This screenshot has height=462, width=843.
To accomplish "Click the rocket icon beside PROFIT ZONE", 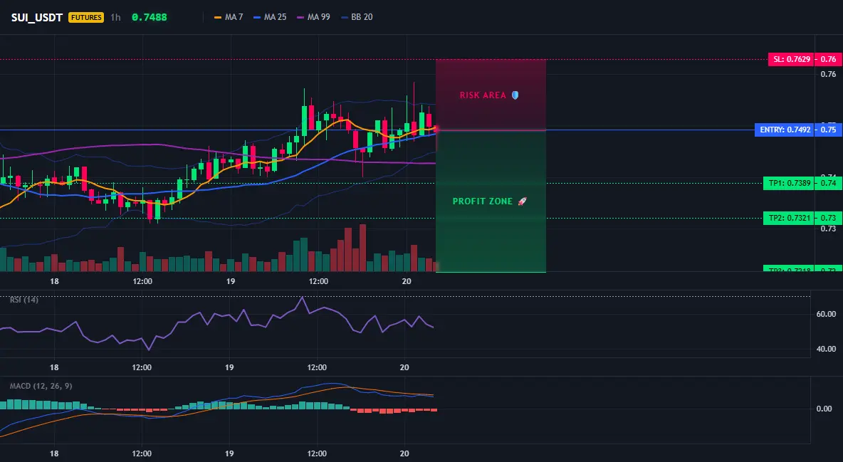I will point(522,201).
